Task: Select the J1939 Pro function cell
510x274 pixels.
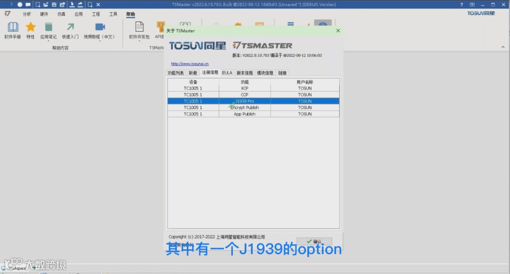Action: click(x=245, y=101)
